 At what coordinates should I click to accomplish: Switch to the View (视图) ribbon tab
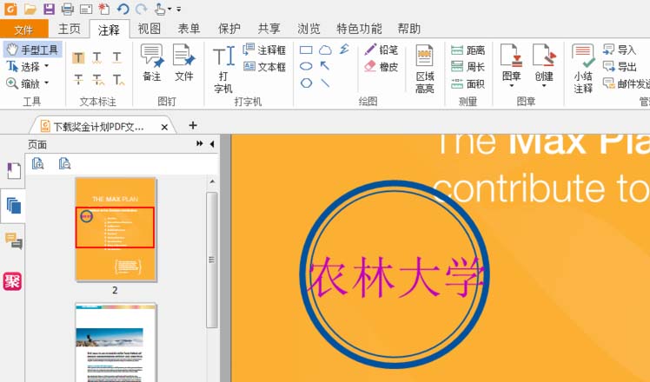click(x=149, y=29)
